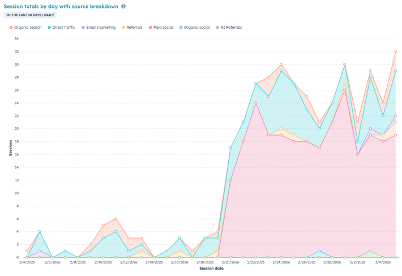Click the Email marketing point near 2/5
This screenshot has height=276, width=402.
pos(40,251)
